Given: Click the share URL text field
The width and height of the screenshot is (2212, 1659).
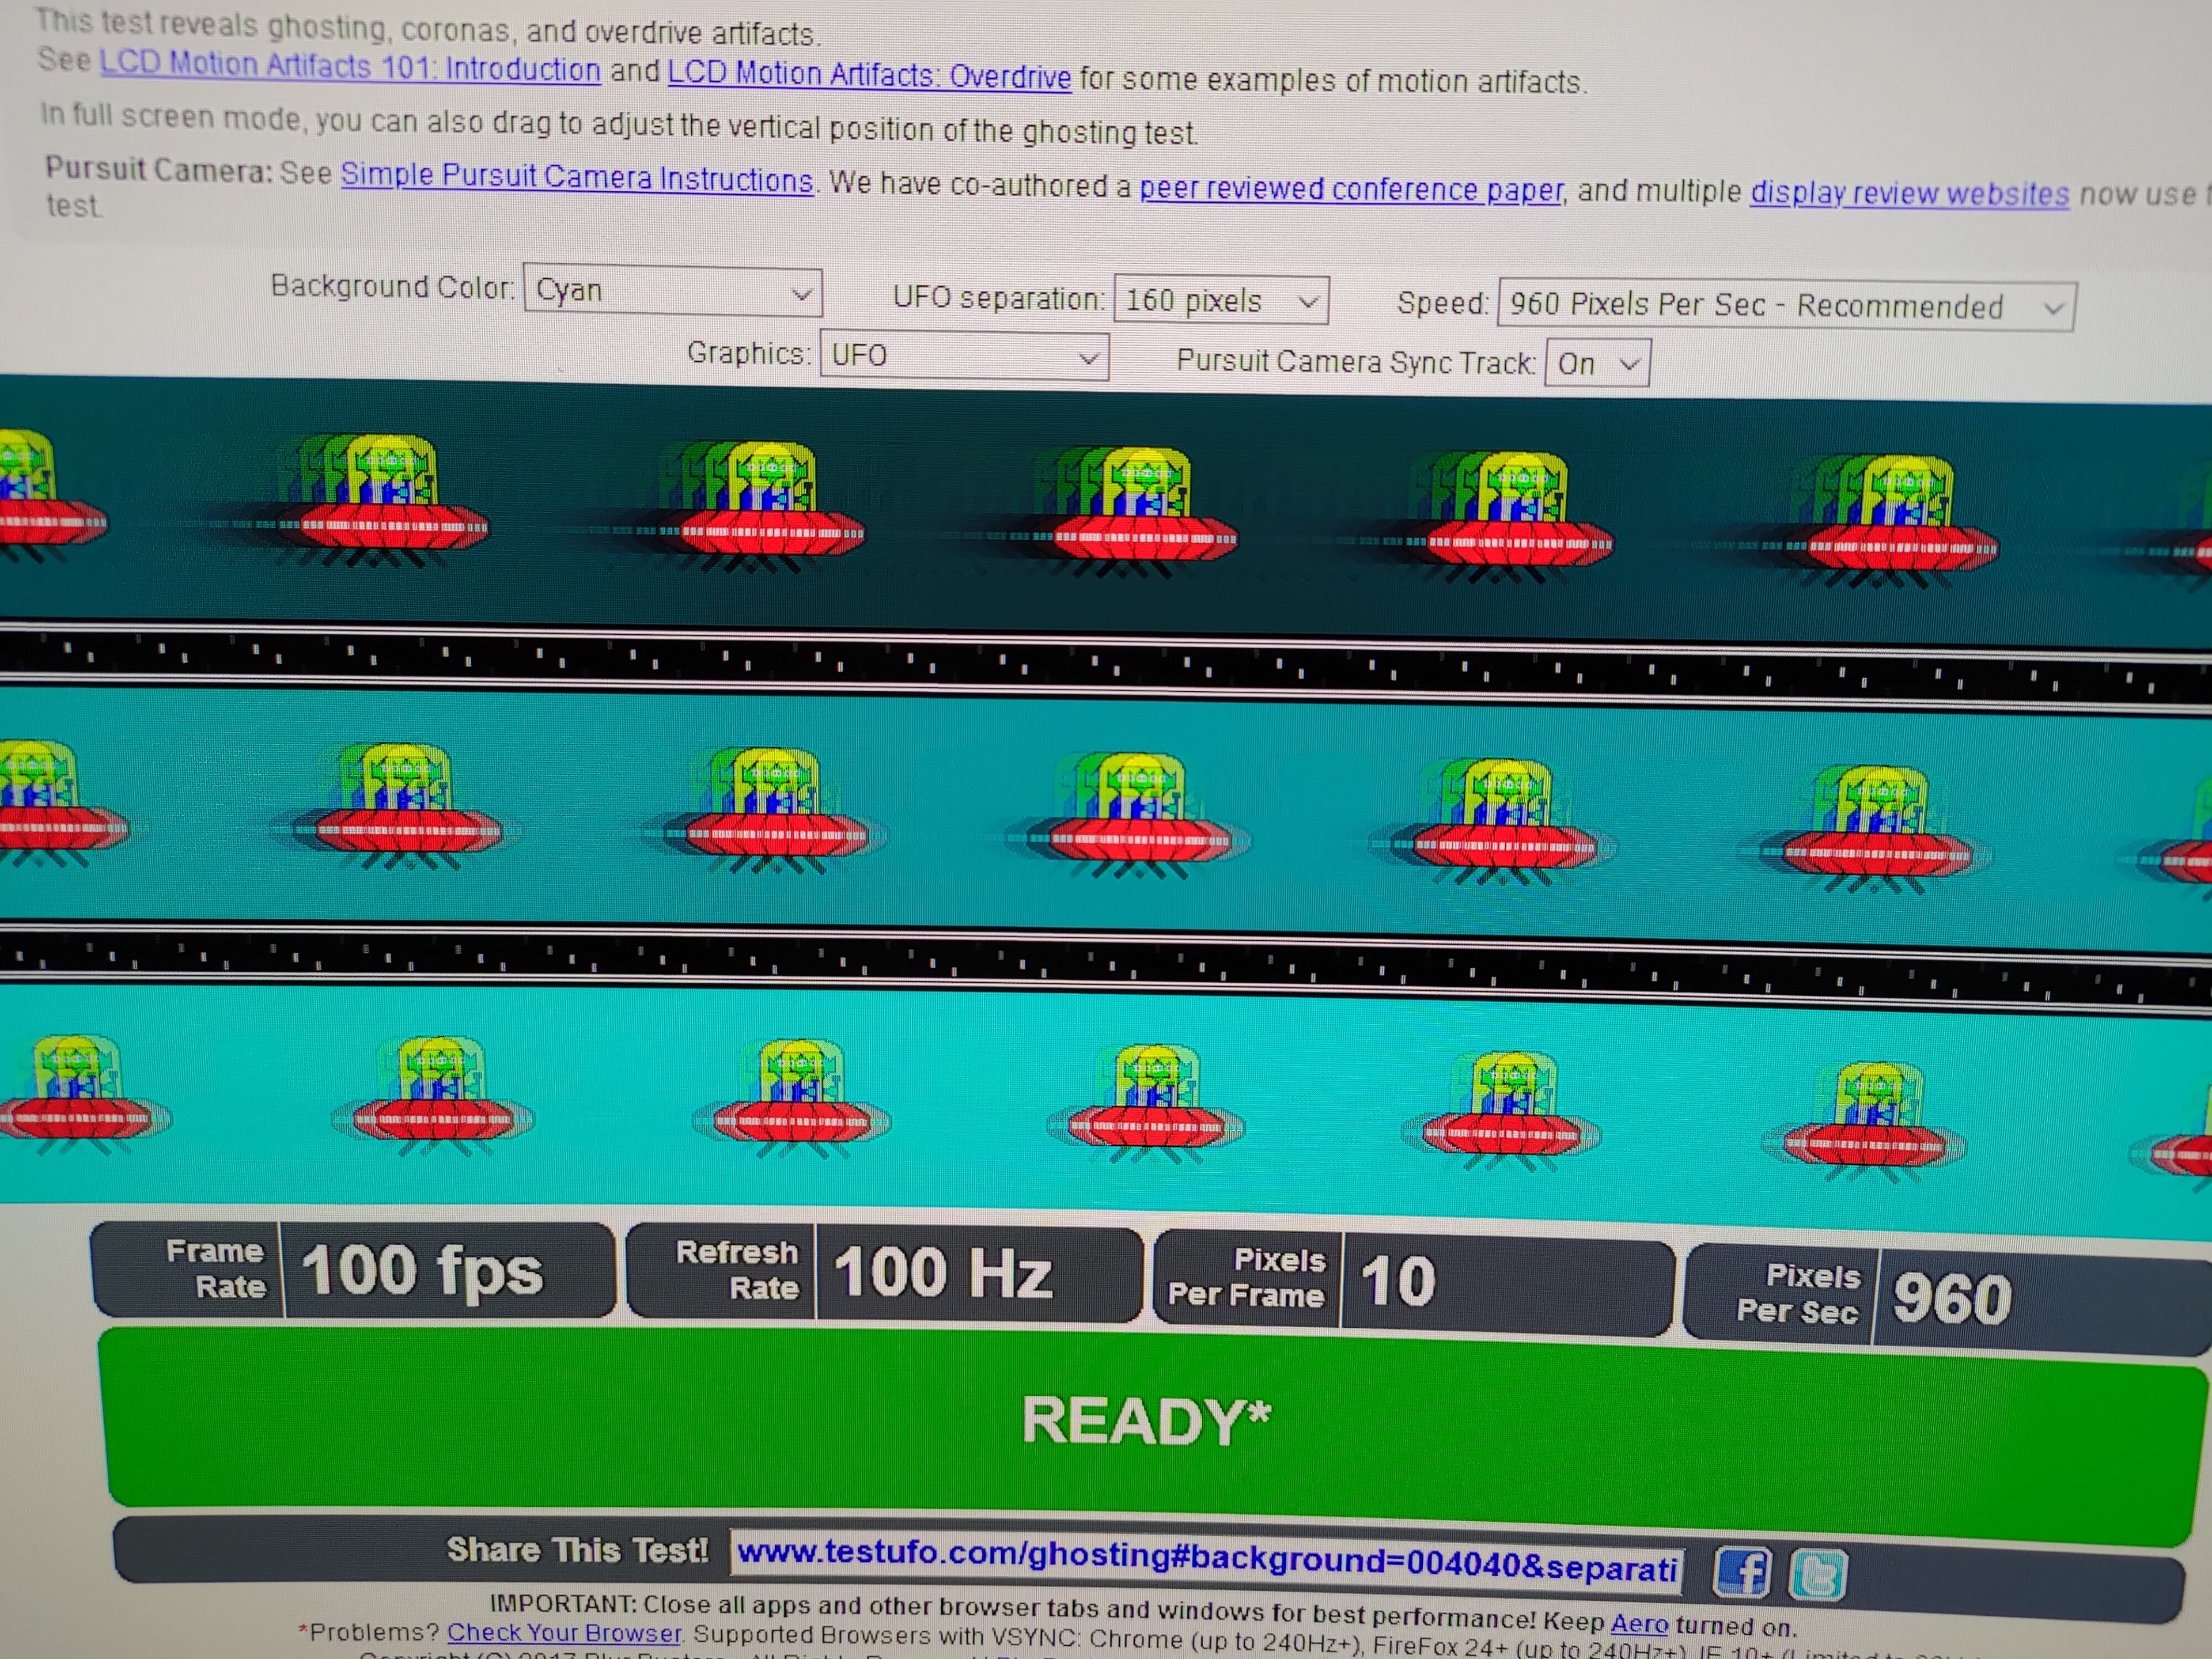Looking at the screenshot, I should pyautogui.click(x=1205, y=1560).
